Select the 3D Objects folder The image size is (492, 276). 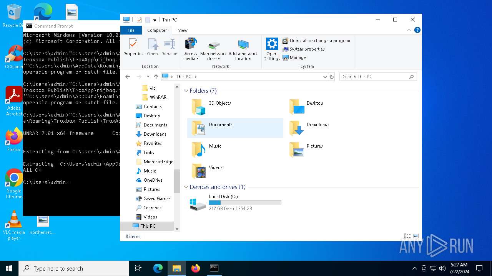point(235,107)
